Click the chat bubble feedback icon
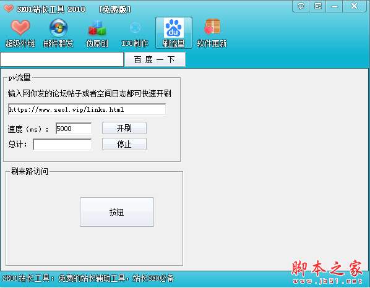The width and height of the screenshot is (370, 288). pos(301,6)
